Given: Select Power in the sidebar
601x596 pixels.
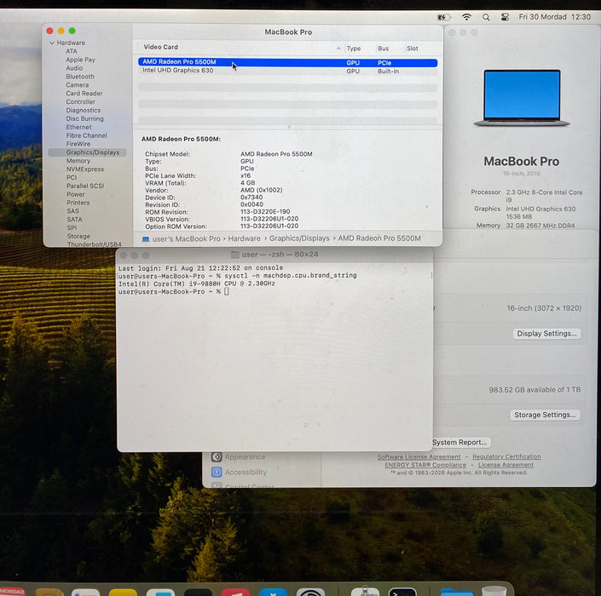Looking at the screenshot, I should [76, 194].
